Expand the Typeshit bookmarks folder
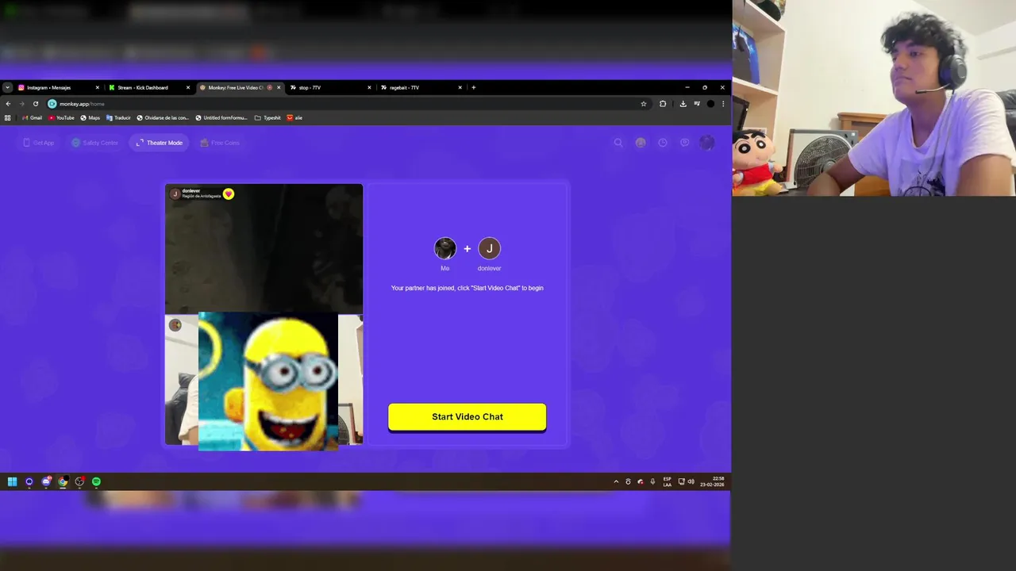Screen dimensions: 1016x571 (267, 117)
